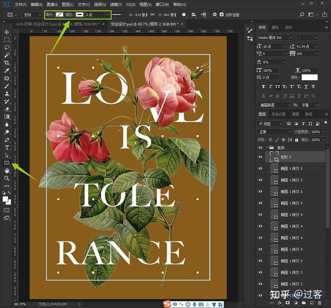Open the 滤镜(T) menu
This screenshot has width=331, height=308.
tap(116, 5)
